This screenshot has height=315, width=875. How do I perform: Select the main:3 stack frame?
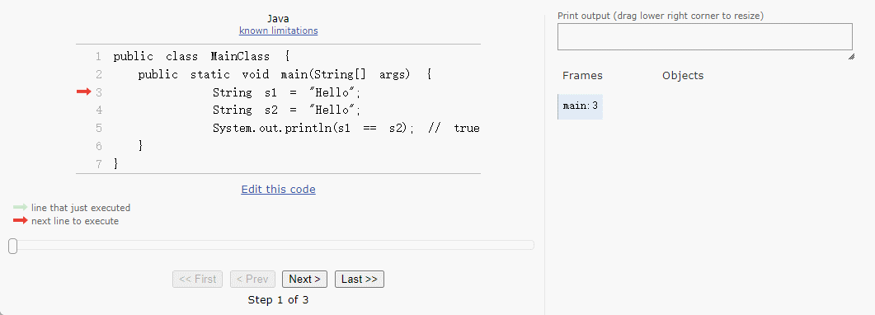point(581,106)
